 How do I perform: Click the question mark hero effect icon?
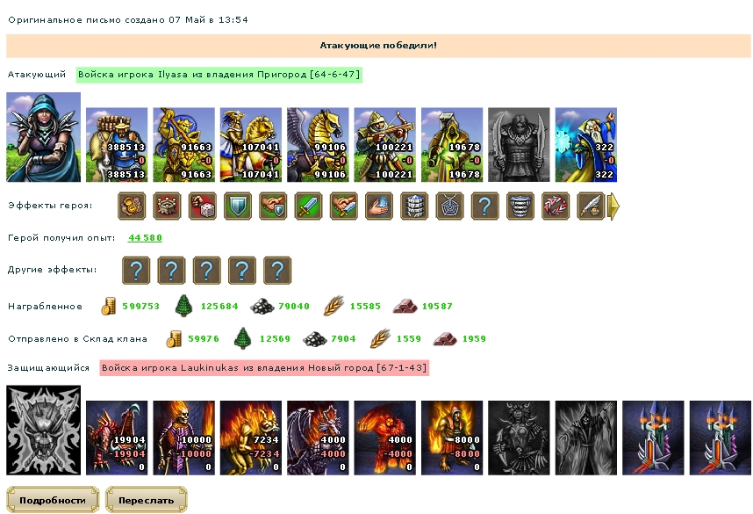[485, 206]
